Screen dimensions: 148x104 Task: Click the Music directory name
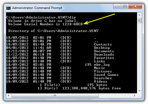point(100,68)
